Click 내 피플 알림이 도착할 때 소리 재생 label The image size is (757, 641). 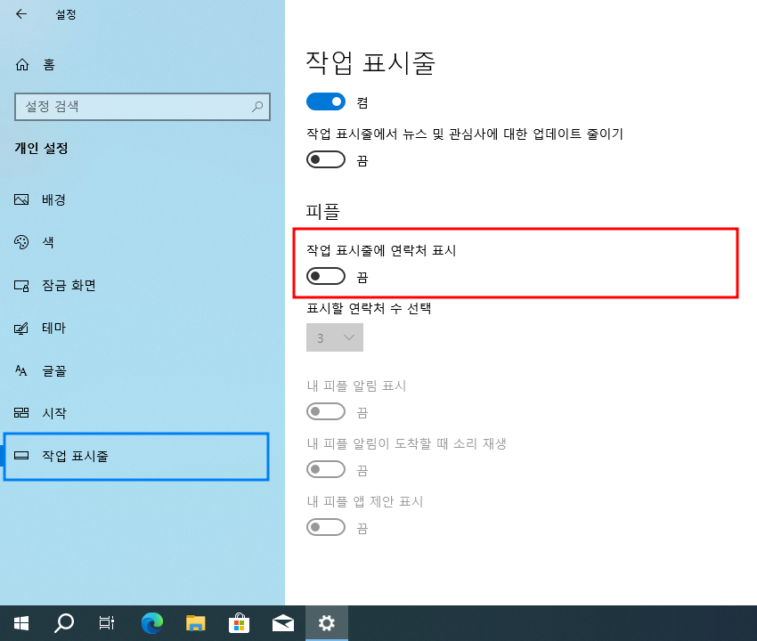406,443
